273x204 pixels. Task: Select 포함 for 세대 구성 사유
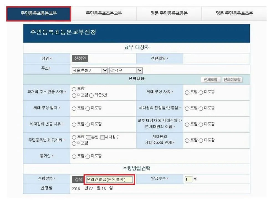(x=187, y=92)
